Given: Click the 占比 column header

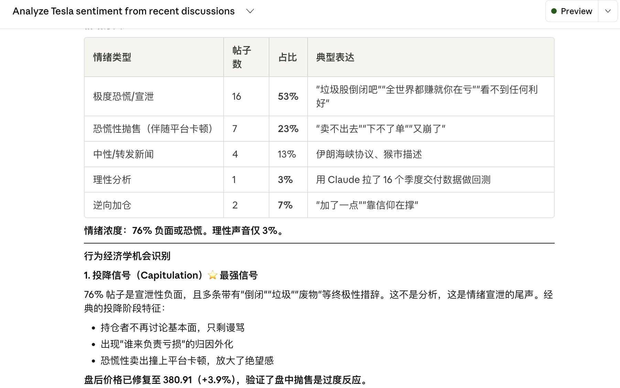Looking at the screenshot, I should click(288, 57).
